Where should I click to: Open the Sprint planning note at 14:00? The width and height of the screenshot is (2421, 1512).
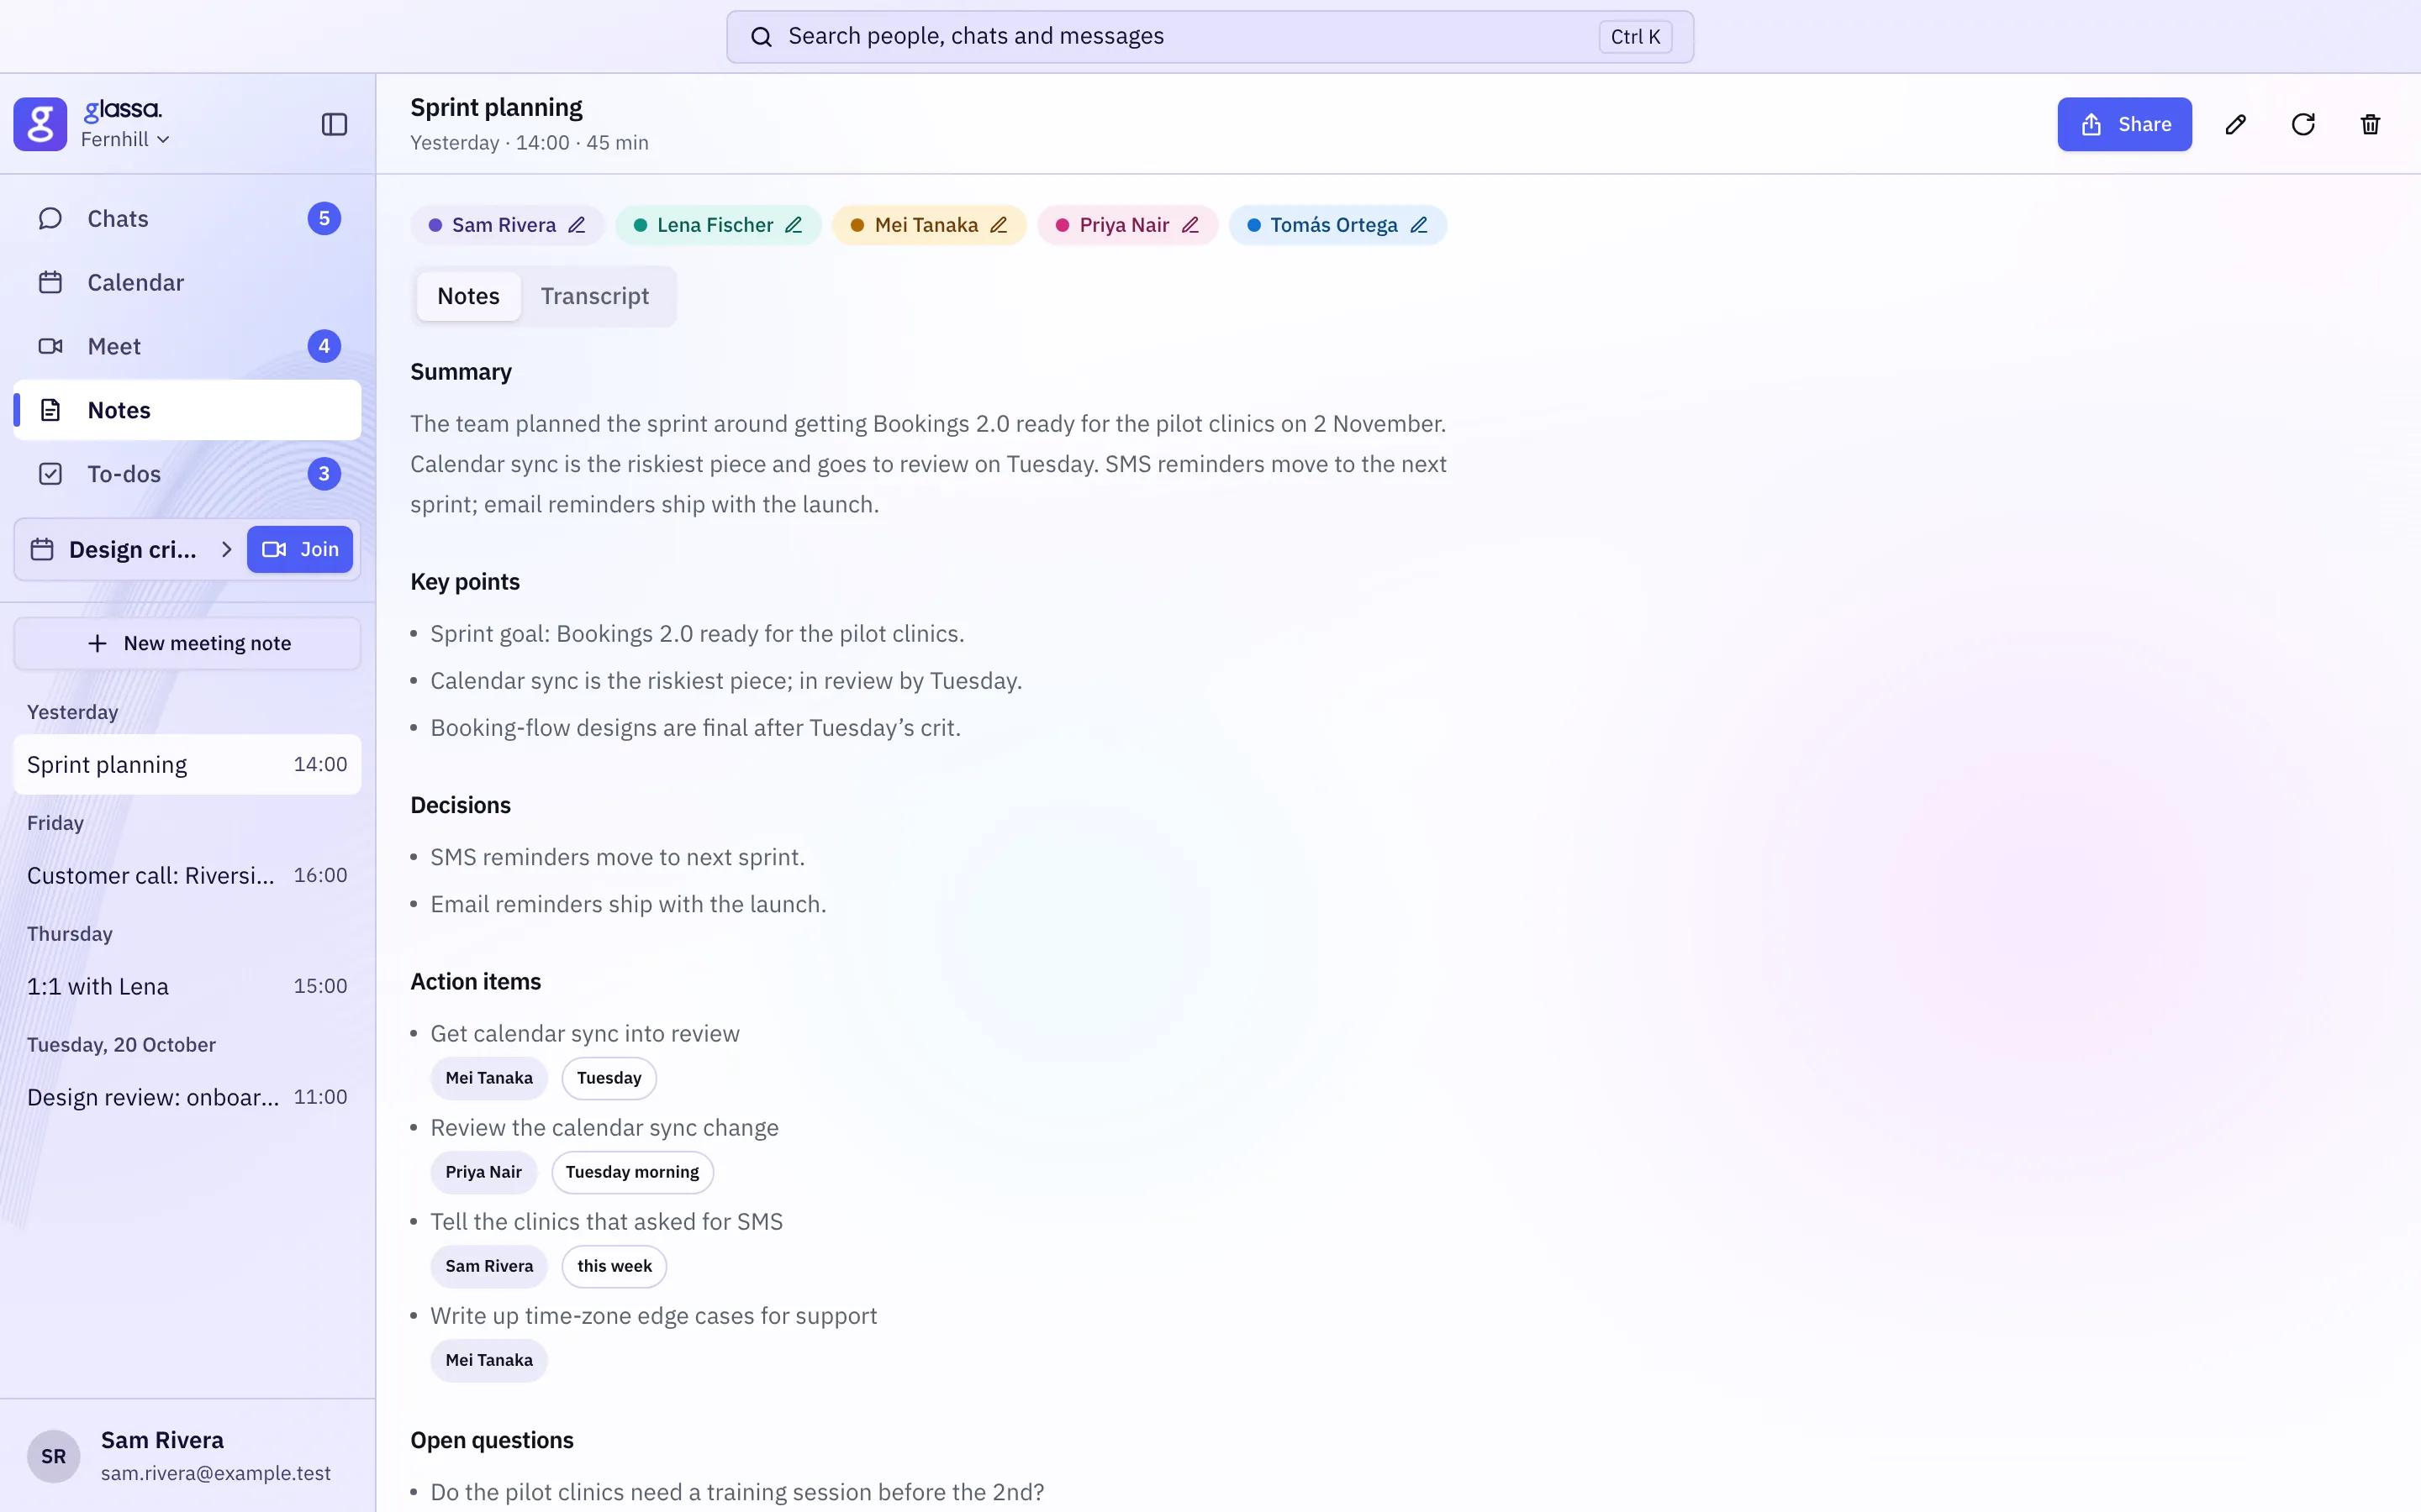tap(187, 765)
